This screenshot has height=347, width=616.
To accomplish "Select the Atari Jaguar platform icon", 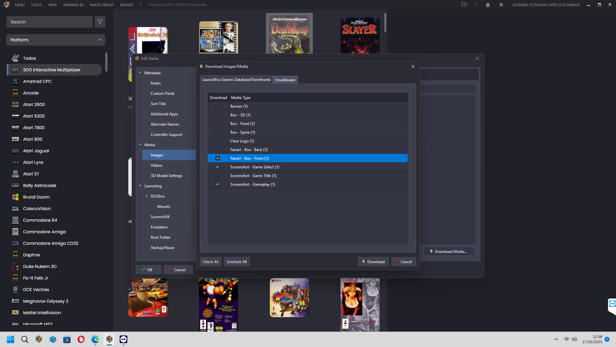I will coord(15,151).
